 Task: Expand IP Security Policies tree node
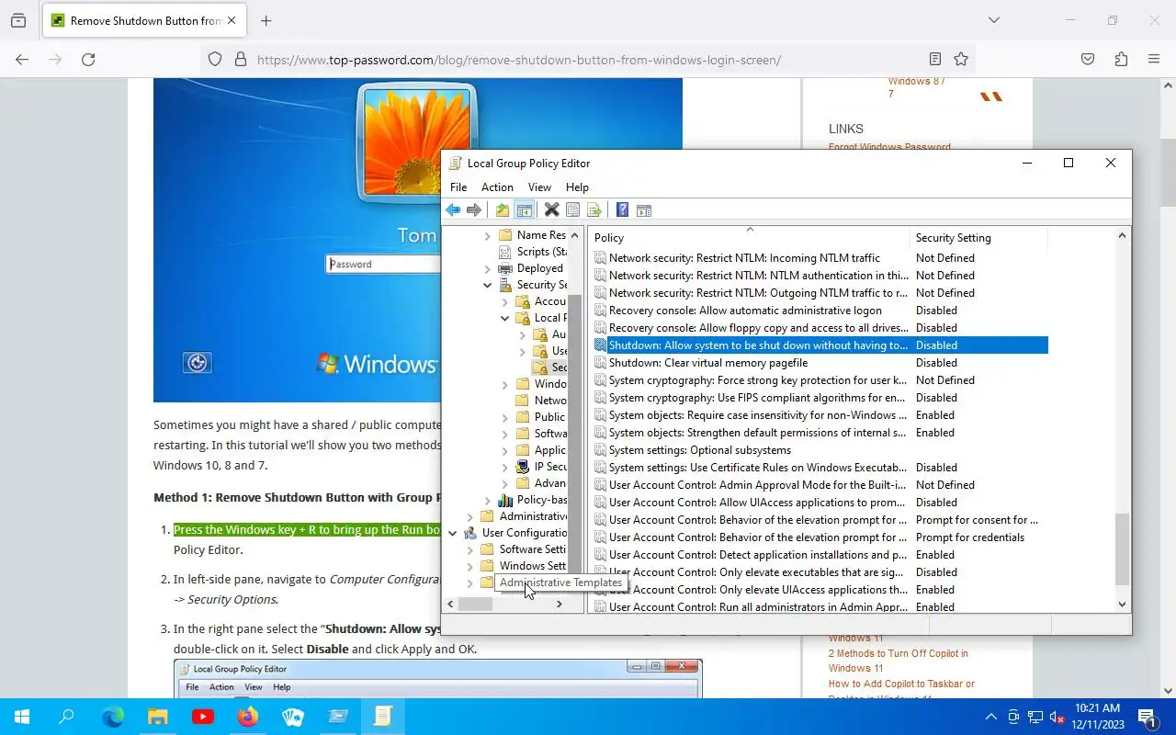(x=504, y=467)
